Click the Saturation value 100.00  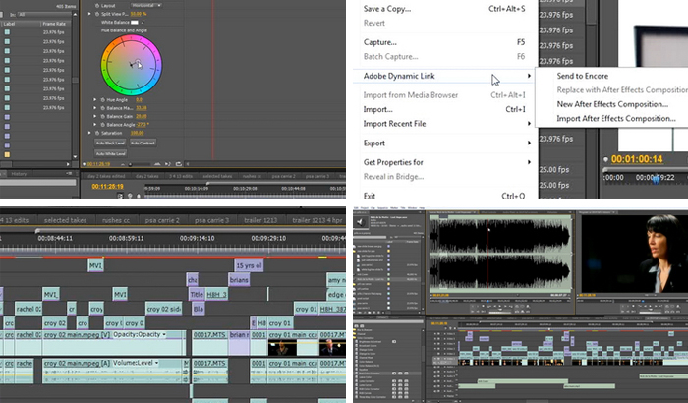(x=137, y=133)
